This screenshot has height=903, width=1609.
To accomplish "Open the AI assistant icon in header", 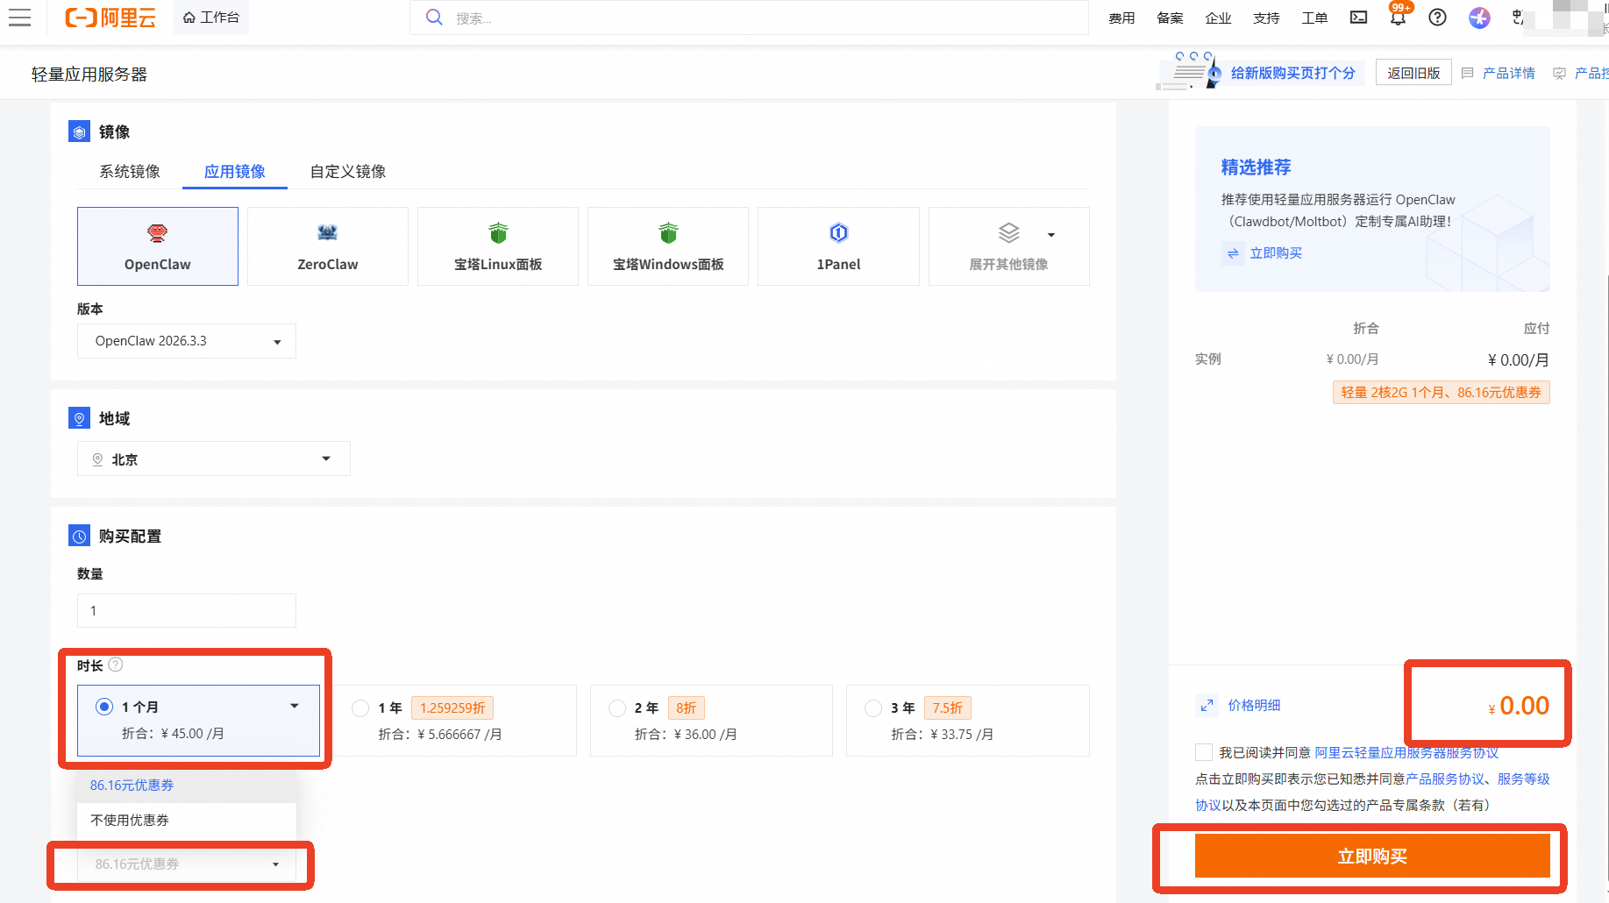I will pos(1479,18).
